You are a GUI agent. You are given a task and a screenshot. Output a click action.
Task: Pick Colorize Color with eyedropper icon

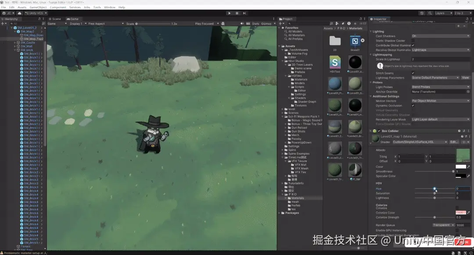click(469, 213)
